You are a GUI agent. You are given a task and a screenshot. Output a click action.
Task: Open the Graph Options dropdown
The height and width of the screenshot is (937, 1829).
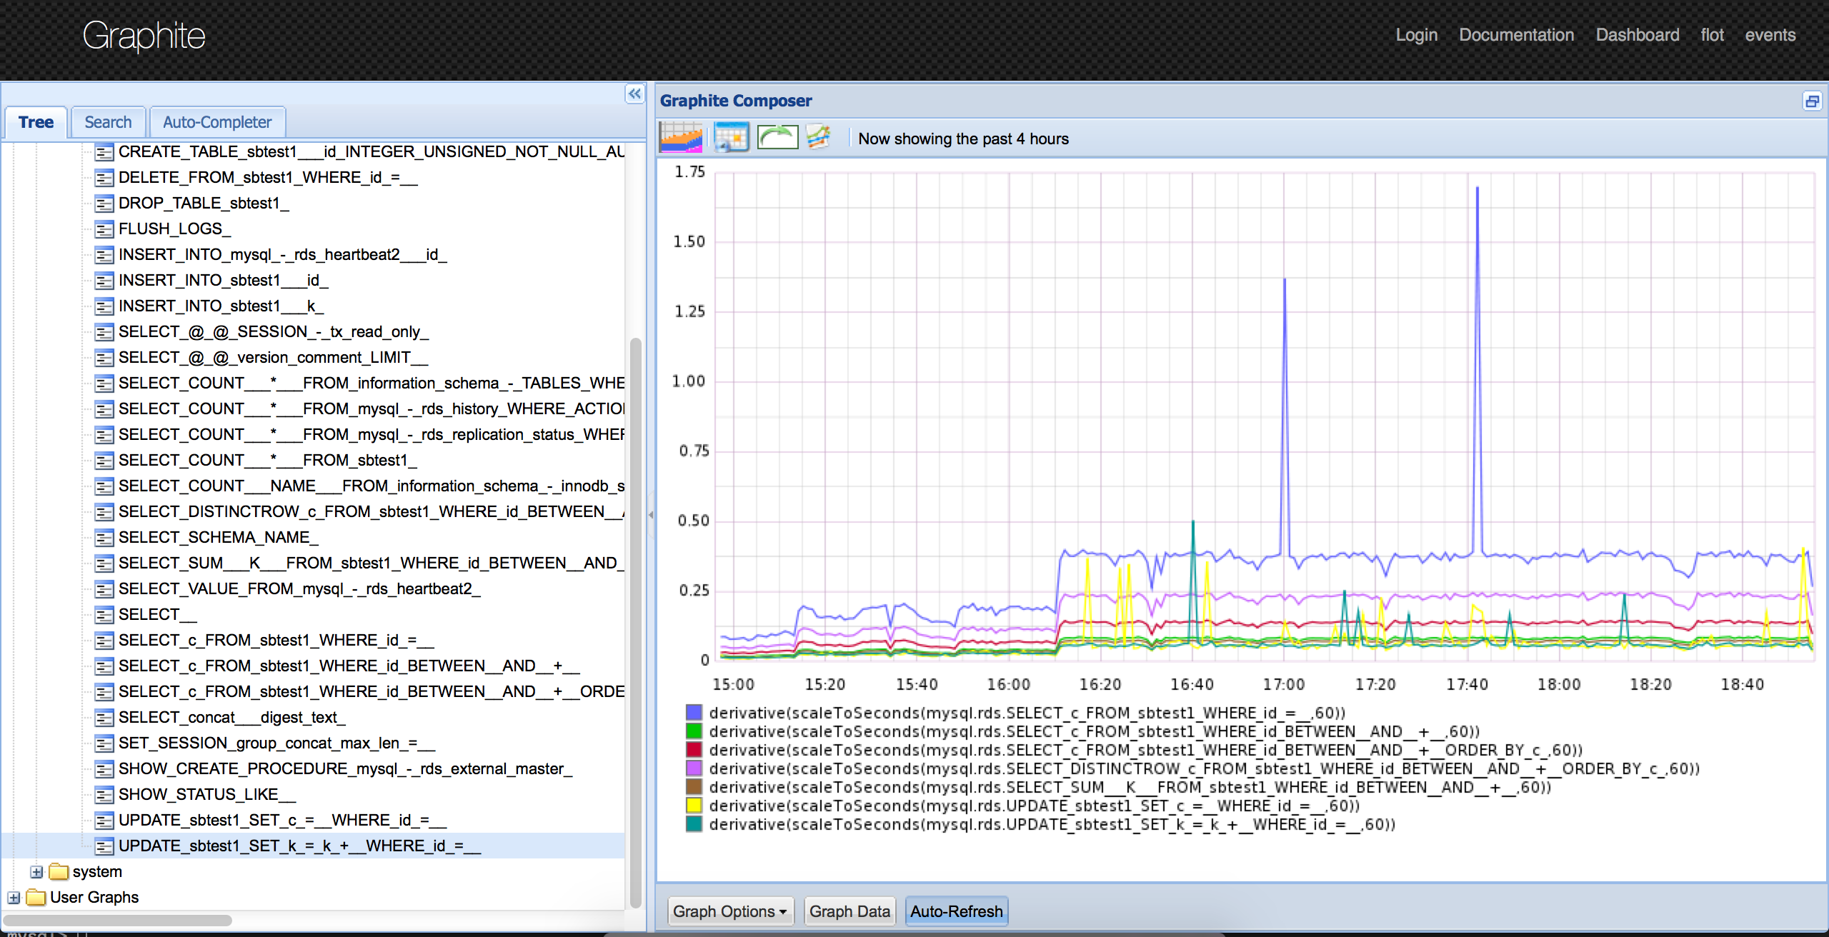tap(729, 911)
